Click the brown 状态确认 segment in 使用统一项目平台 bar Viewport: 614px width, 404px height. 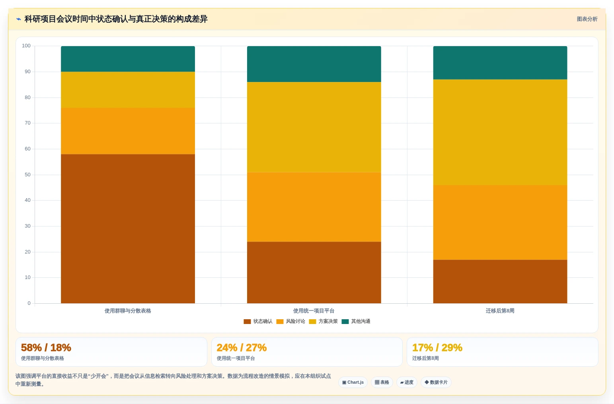tap(314, 273)
